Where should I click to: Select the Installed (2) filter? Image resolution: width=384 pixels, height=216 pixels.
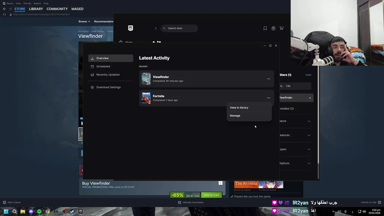point(286,109)
